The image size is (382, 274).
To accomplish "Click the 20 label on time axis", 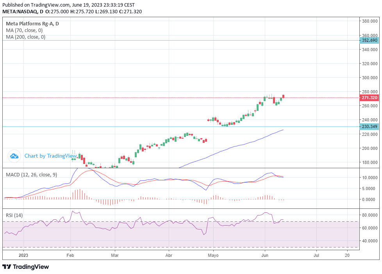I will tap(347, 255).
